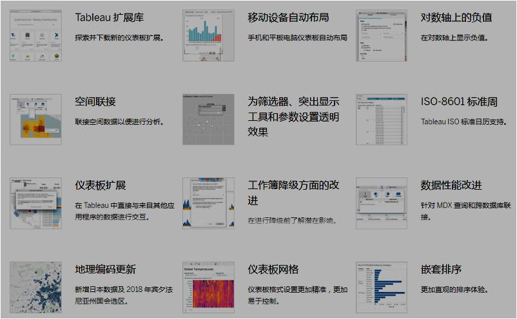Open the 空间联接 map thumbnail
Image resolution: width=517 pixels, height=319 pixels.
tap(35, 120)
